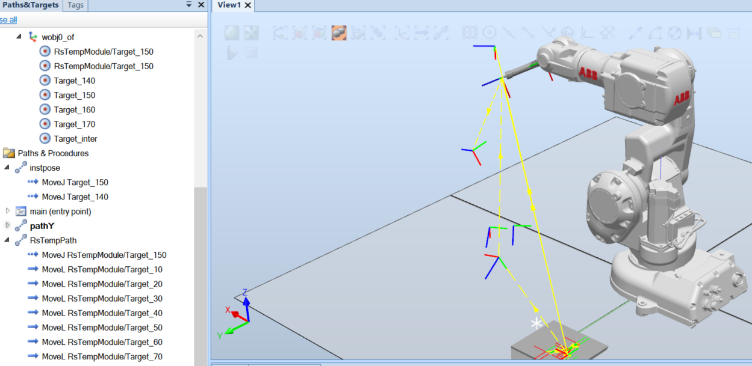Choose Target/Frame Selection icon
This screenshot has width=752, height=366.
(x=402, y=33)
